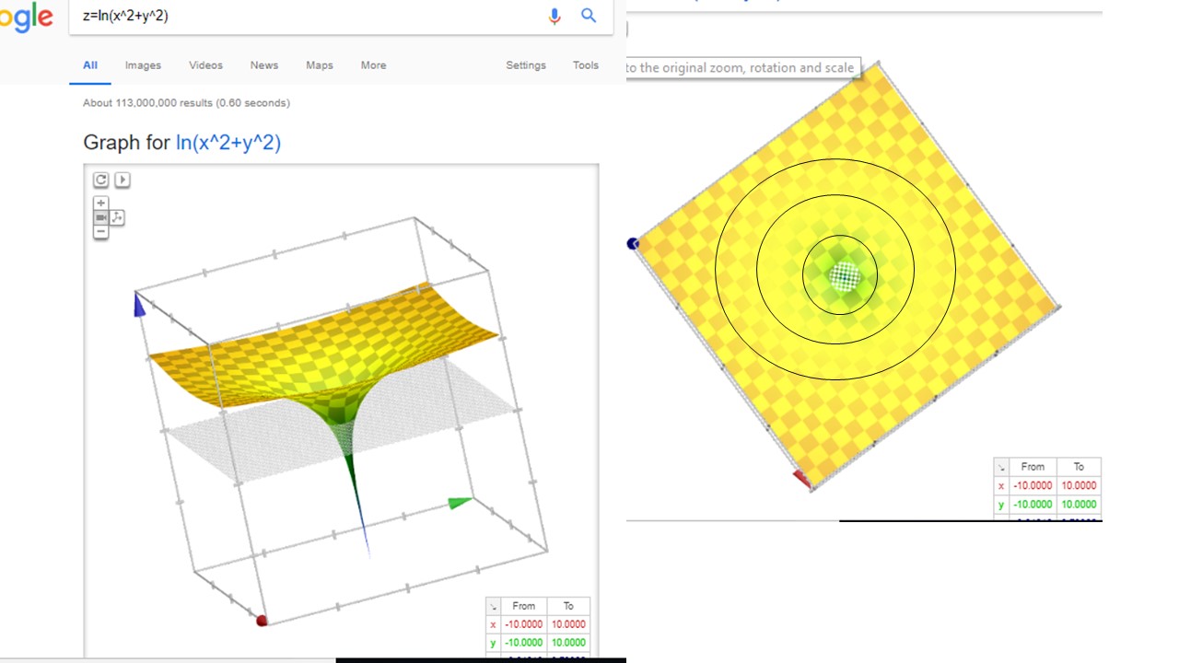Zoom in with the plus button
Screen dimensions: 1179x663
101,203
